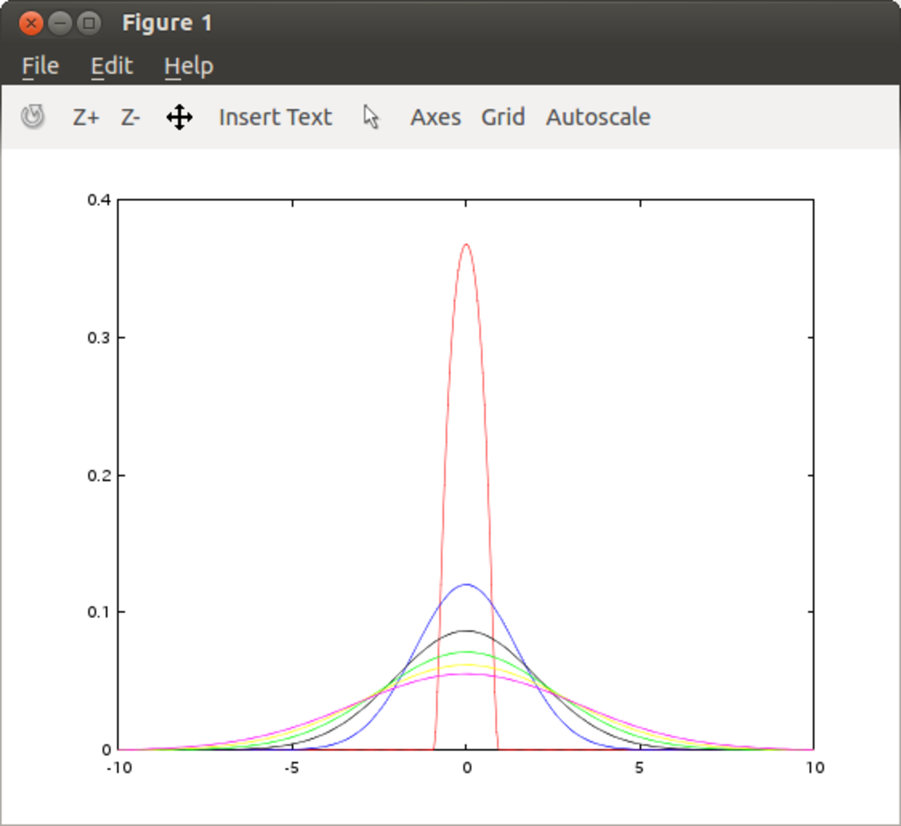Select the pan (four-arrow) tool
Screen dimensions: 901x826
(180, 117)
